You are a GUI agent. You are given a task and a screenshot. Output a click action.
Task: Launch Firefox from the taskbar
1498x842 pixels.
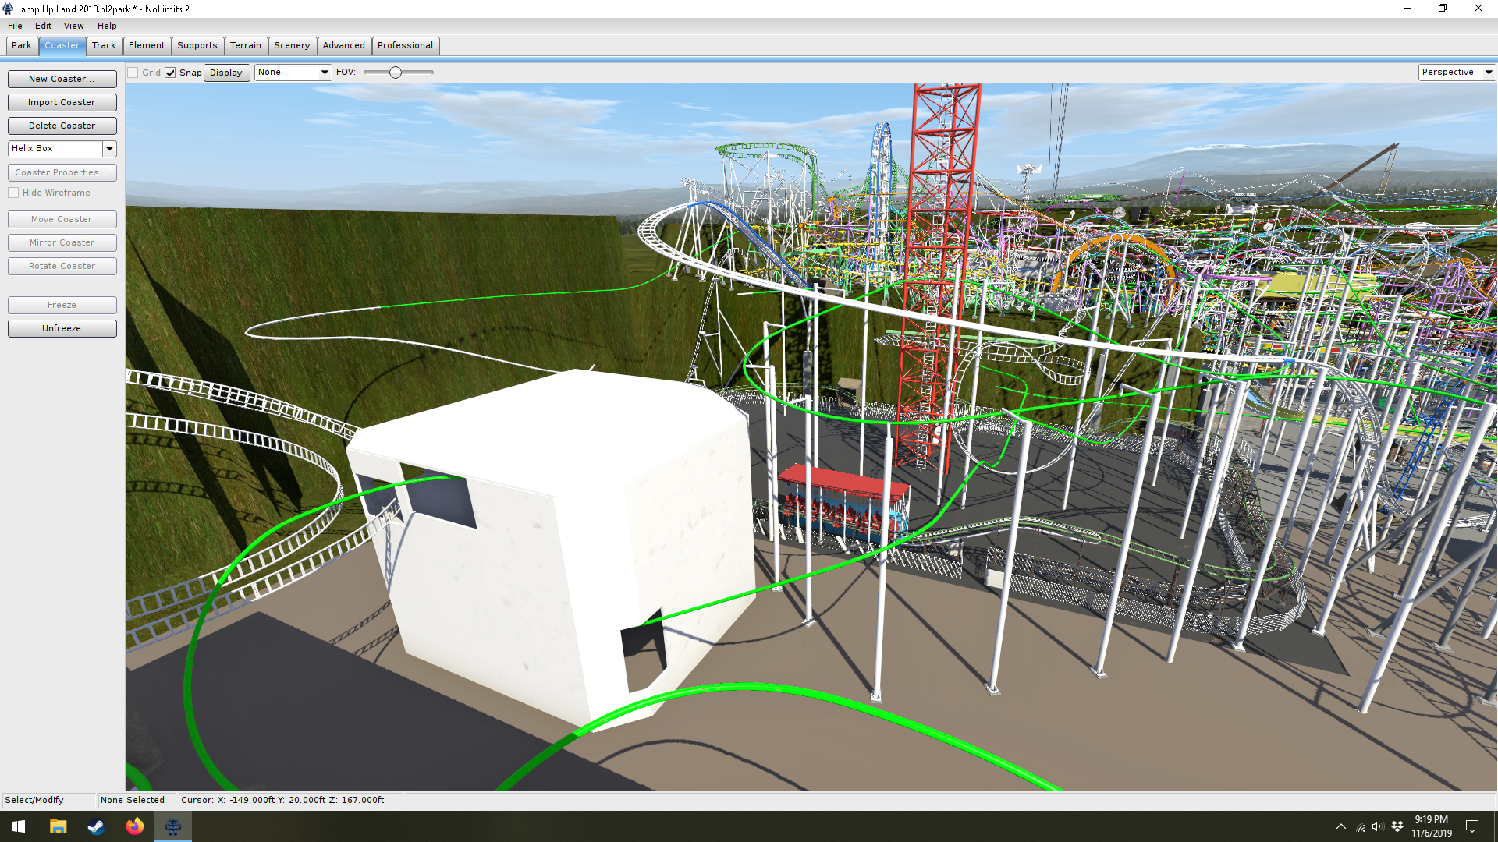134,826
